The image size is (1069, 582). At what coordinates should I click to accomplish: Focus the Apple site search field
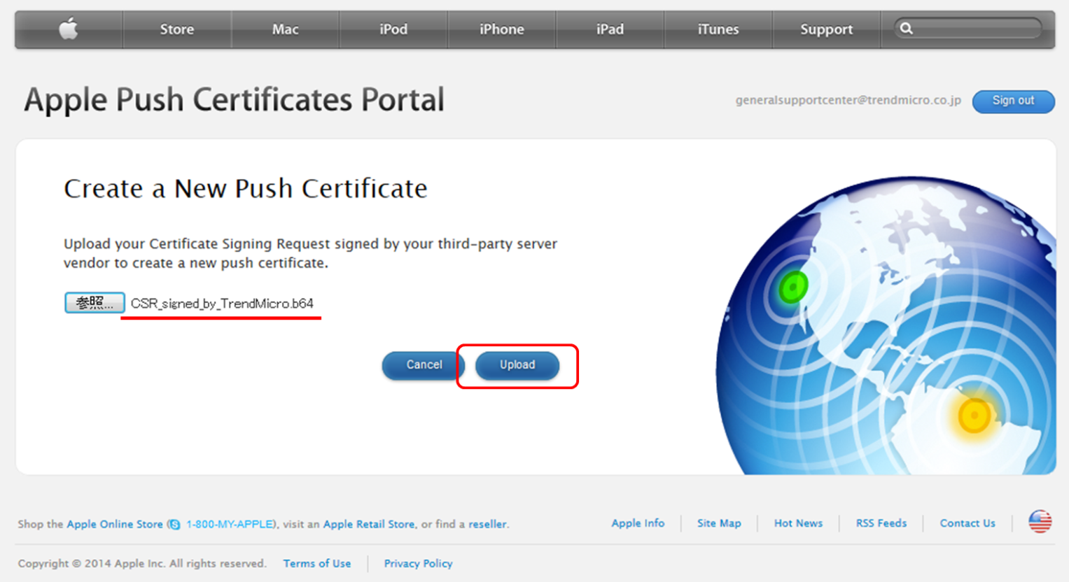click(x=968, y=29)
